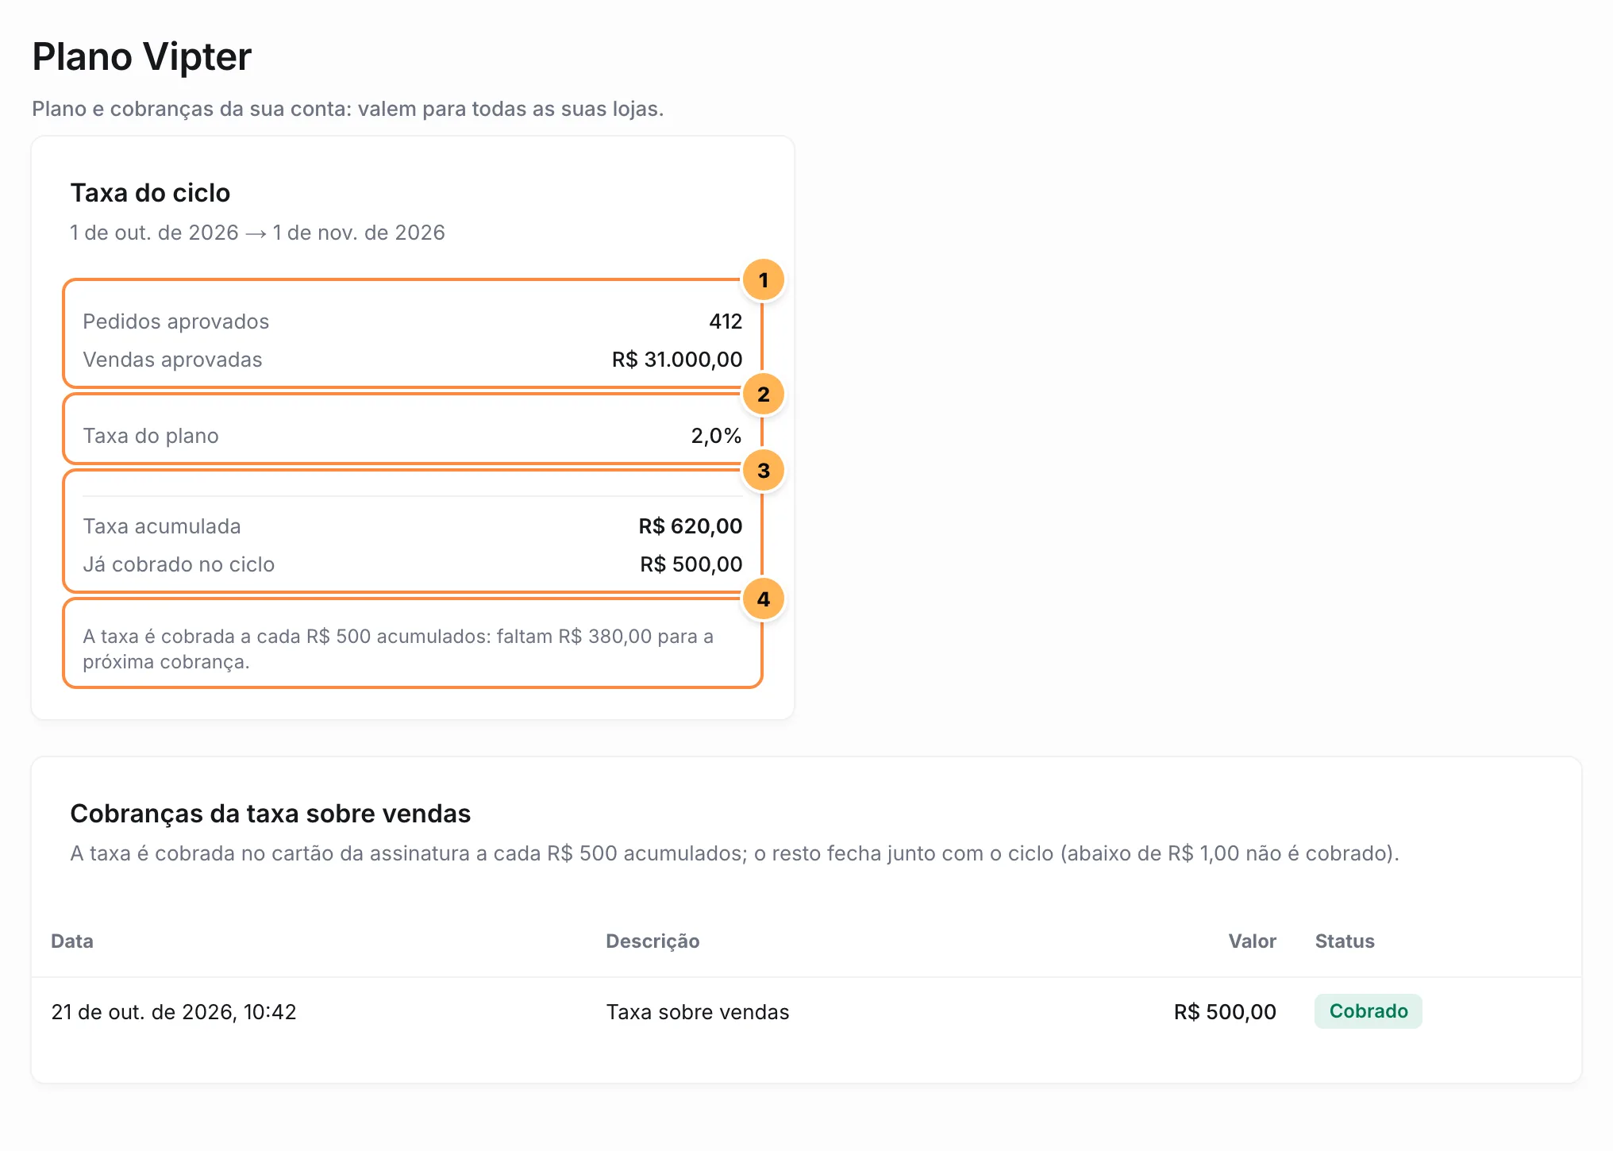Click the 'Taxa acumulada' label
Screen dimensions: 1613x1151
tap(162, 526)
